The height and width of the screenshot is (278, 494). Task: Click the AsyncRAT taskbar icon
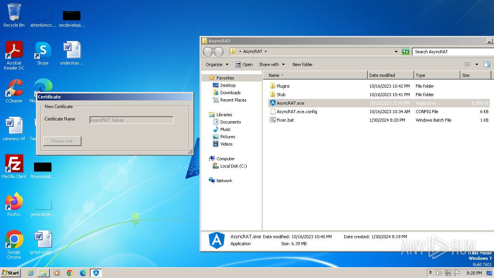click(x=96, y=273)
